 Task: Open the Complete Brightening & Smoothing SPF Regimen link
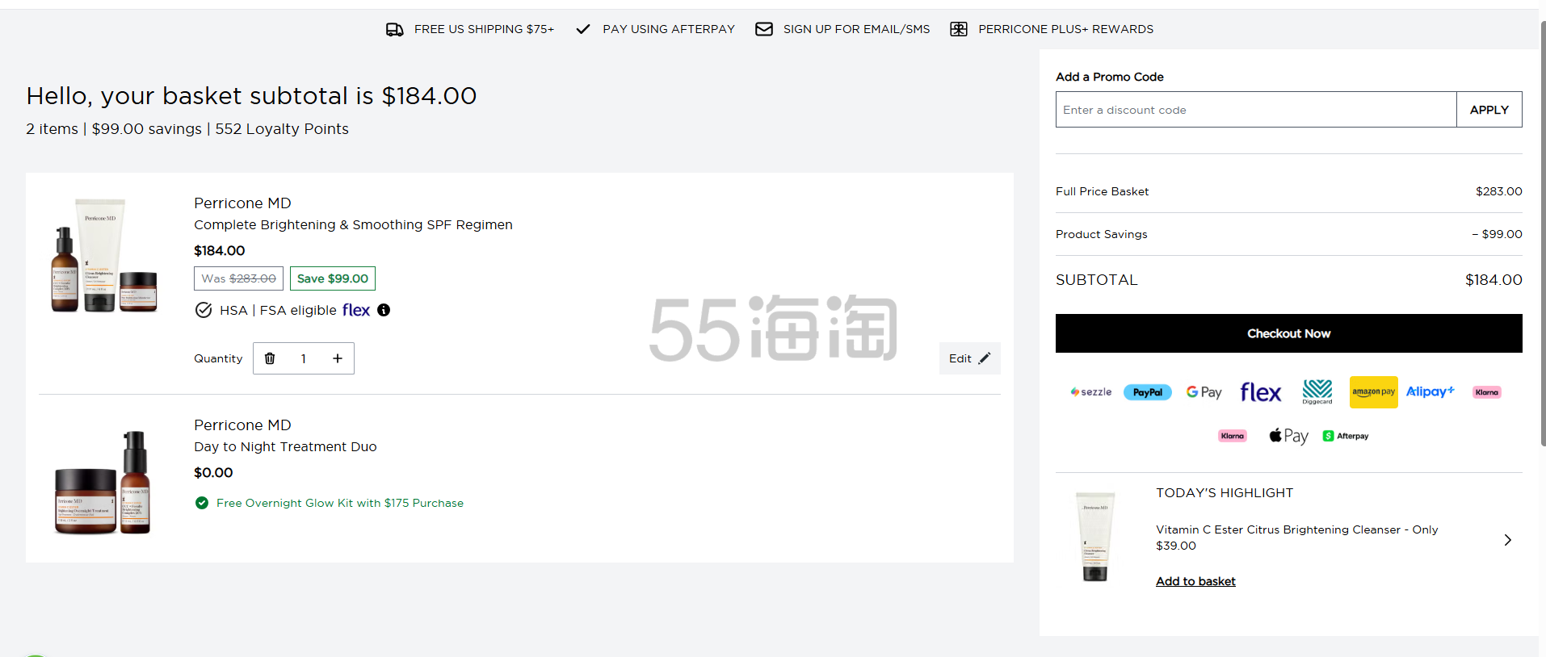[353, 224]
